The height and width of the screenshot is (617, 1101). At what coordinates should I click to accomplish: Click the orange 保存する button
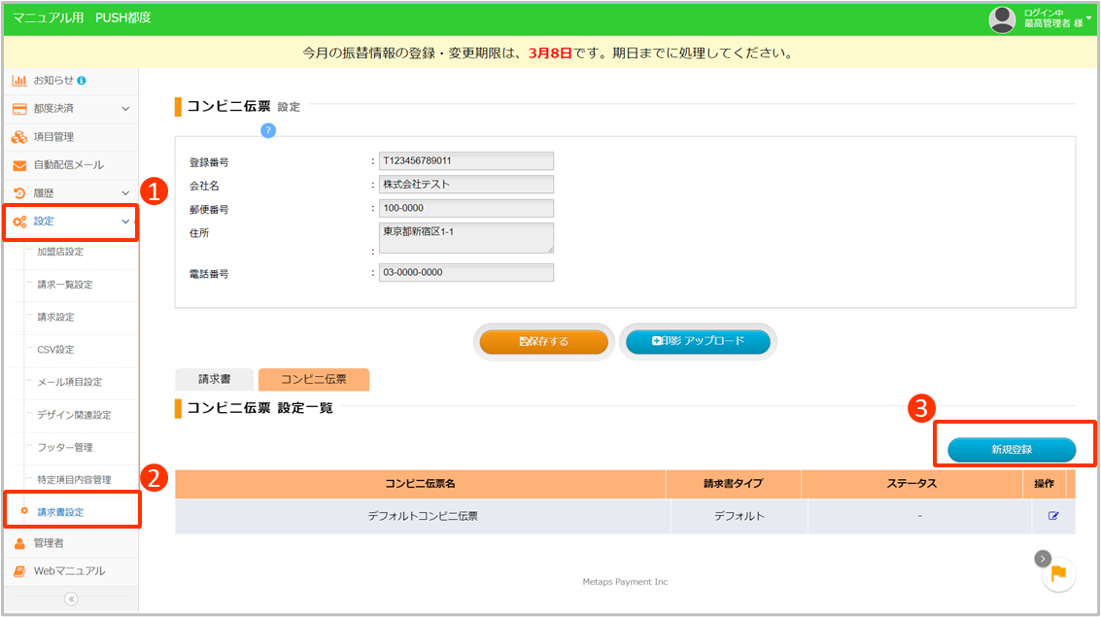(544, 342)
